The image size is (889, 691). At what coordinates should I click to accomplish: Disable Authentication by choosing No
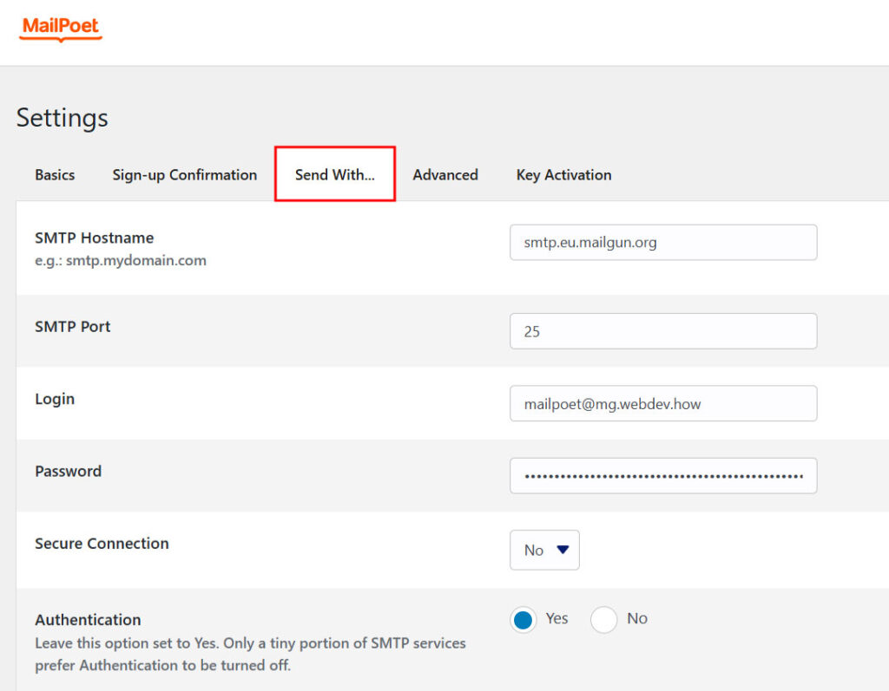[x=603, y=619]
